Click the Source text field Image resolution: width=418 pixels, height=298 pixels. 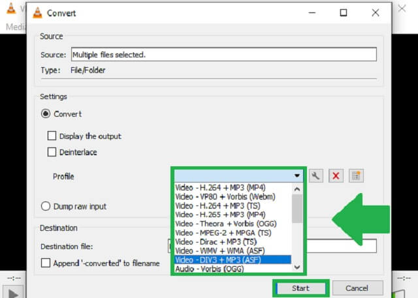click(224, 55)
